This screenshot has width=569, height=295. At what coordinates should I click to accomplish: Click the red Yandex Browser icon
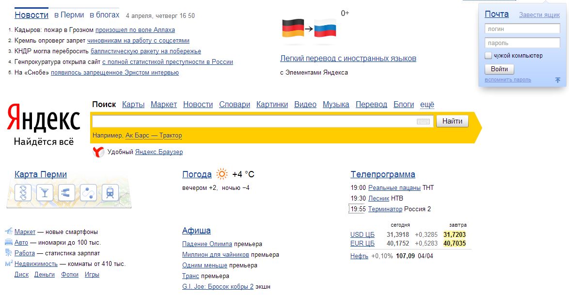98,152
